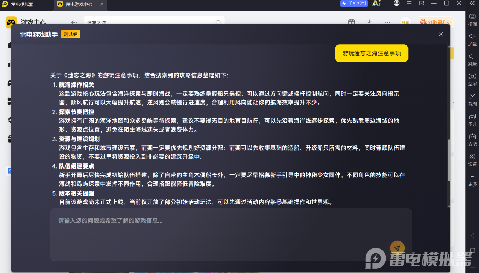Click the 版本相关提醒 heading

(x=77, y=193)
